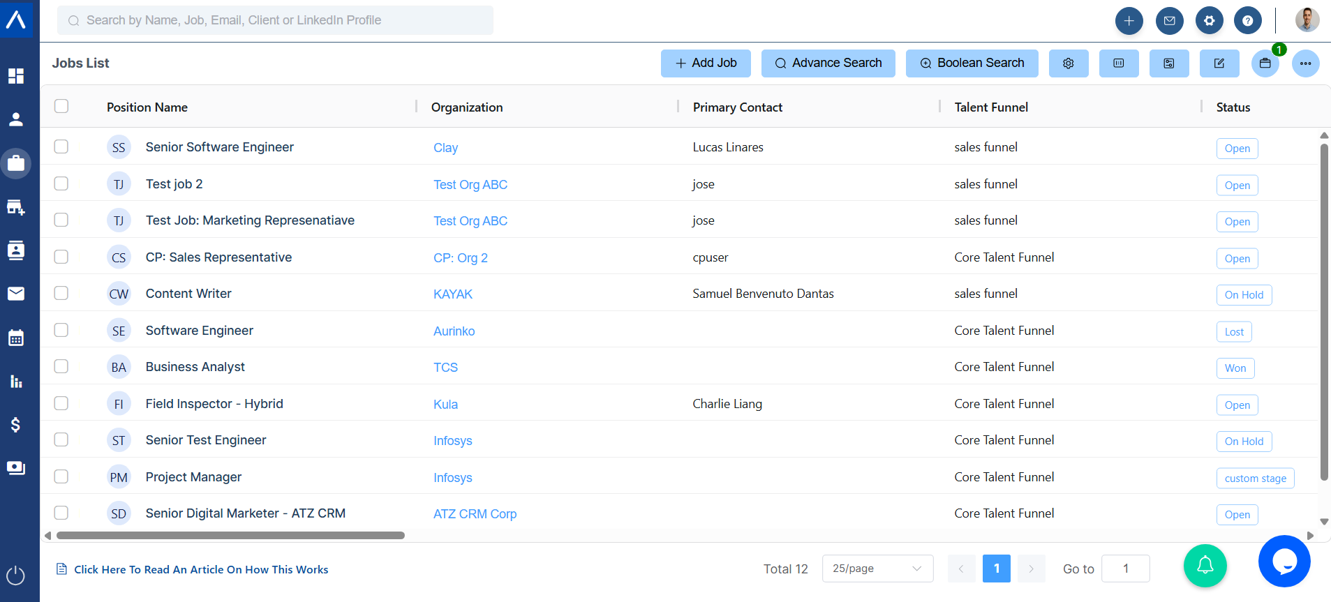Open the dollar sign billing icon
Viewport: 1331px width, 602px height.
(16, 425)
